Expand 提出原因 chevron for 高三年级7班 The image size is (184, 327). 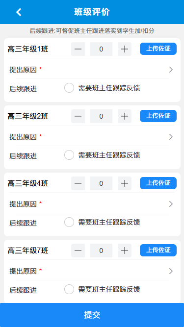(171, 271)
